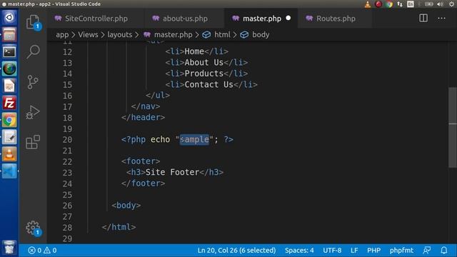Click Products text on line 14

[x=204, y=74]
